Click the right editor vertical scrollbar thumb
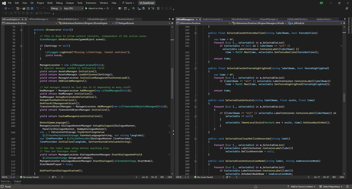The height and width of the screenshot is (189, 352). click(x=344, y=98)
